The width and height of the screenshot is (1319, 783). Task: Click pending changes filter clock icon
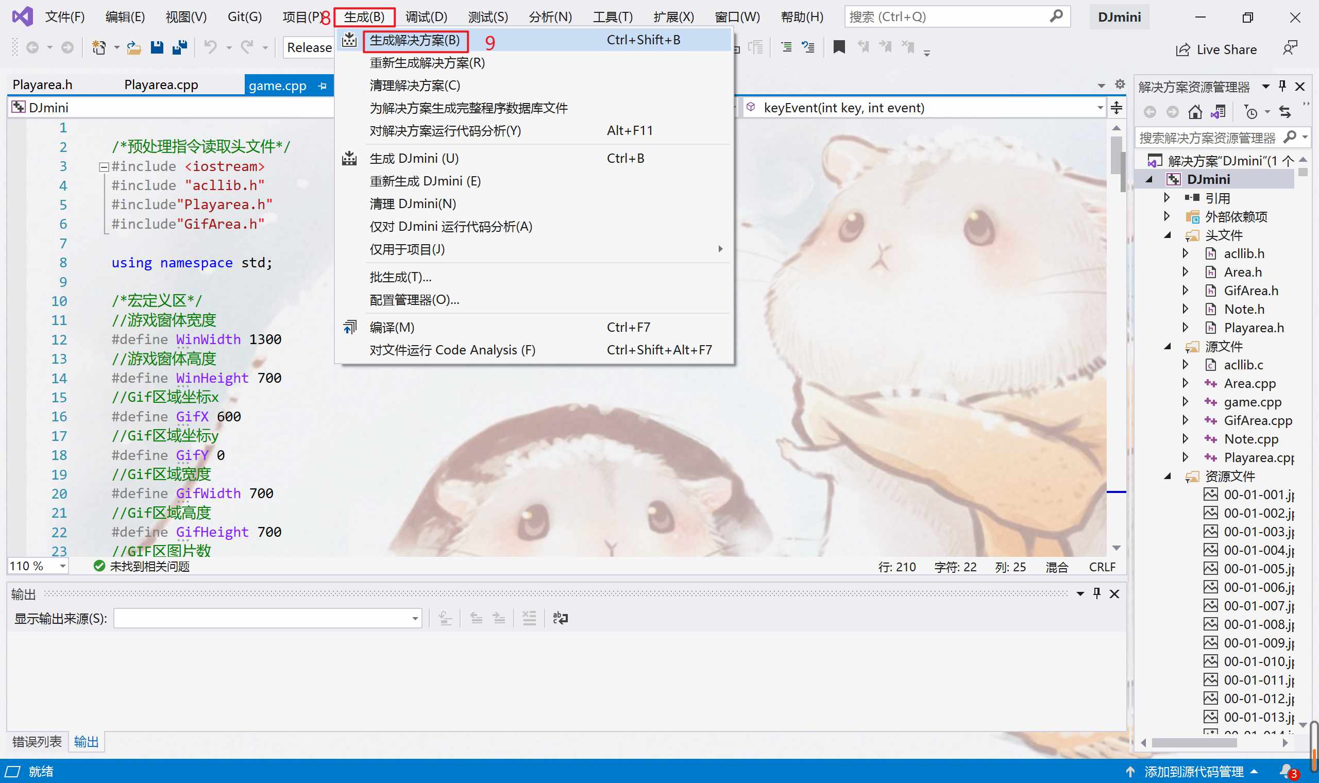1250,112
